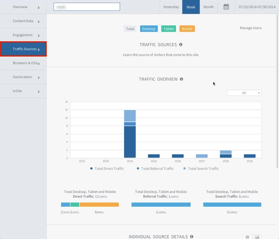Screen dimensions: 279x239
Task: Open Content Data in the sidebar
Action: pos(23,21)
